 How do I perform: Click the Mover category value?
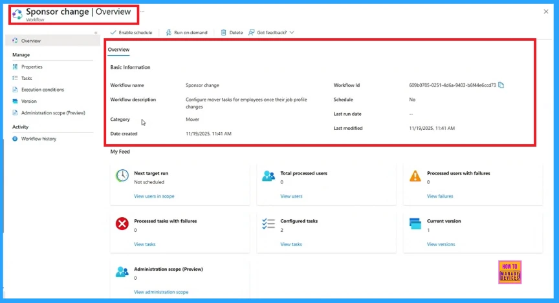(x=193, y=120)
